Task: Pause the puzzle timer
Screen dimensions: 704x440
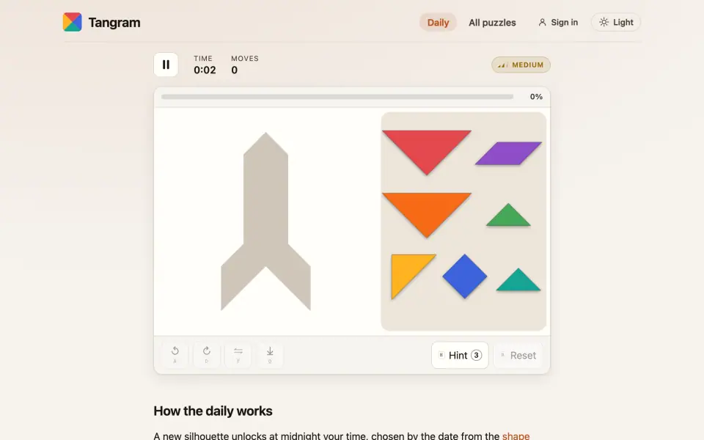Action: click(166, 65)
